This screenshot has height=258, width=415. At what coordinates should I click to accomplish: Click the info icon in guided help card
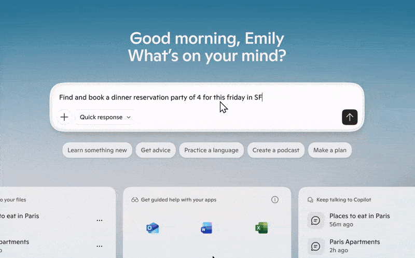pos(275,199)
